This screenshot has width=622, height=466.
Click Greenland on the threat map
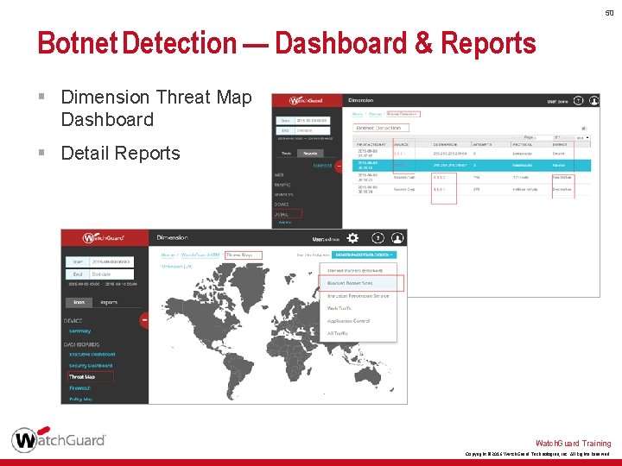247,285
